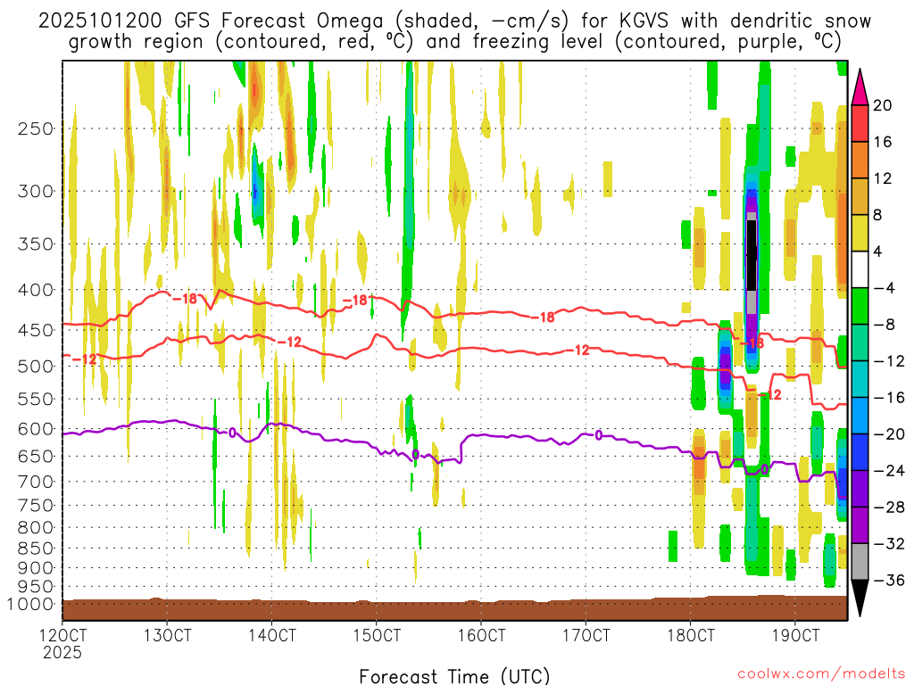Select the 15OCT tick label on time axis
Image resolution: width=914 pixels, height=685 pixels.
pos(376,635)
